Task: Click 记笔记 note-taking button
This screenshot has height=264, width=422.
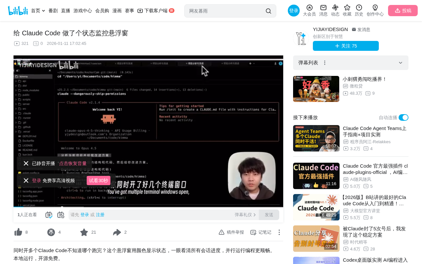Action: pyautogui.click(x=261, y=232)
